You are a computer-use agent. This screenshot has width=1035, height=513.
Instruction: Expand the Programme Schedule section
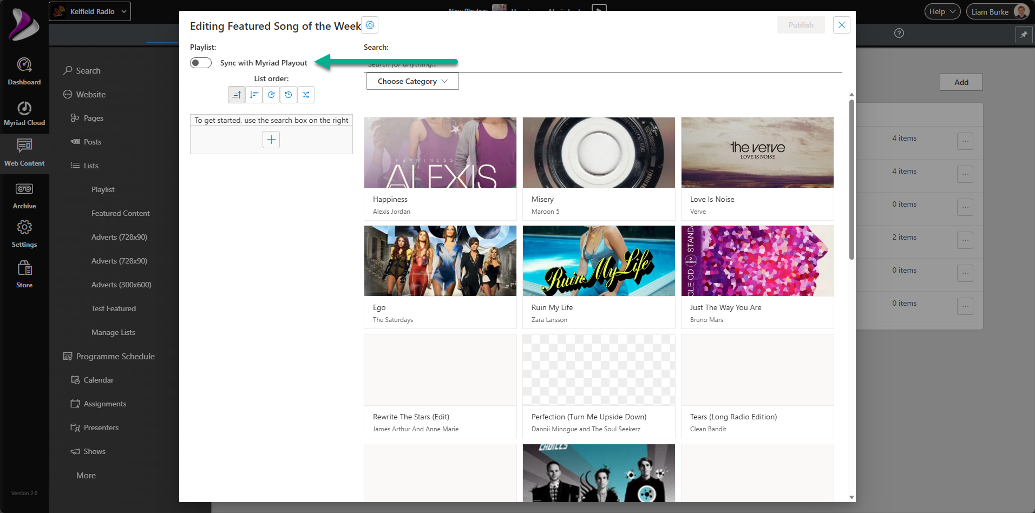[109, 356]
